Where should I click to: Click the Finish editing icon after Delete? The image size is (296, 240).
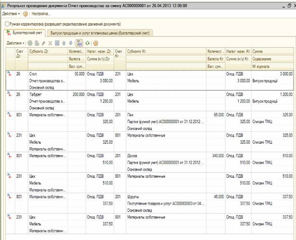pos(57,43)
